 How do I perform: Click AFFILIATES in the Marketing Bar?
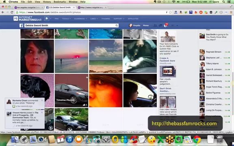tap(133, 19)
